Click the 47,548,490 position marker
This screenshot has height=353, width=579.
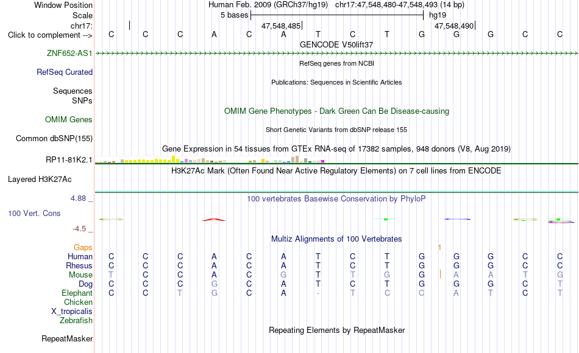click(x=454, y=26)
